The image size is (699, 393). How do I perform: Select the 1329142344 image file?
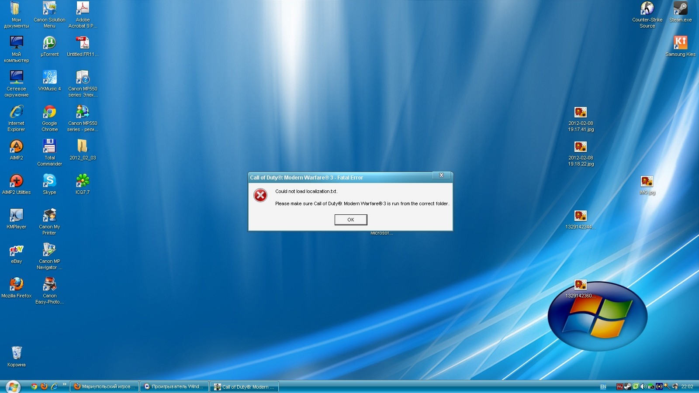(581, 219)
